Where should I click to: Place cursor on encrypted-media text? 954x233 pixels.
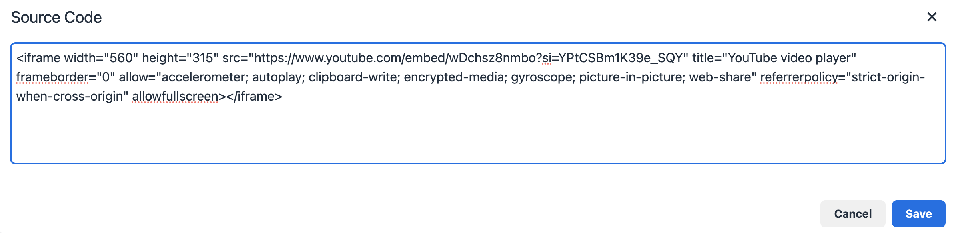click(x=454, y=77)
